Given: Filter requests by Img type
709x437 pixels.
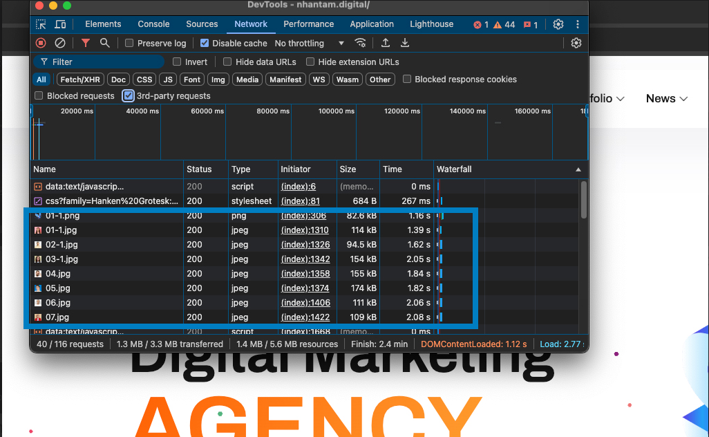Looking at the screenshot, I should tap(218, 80).
